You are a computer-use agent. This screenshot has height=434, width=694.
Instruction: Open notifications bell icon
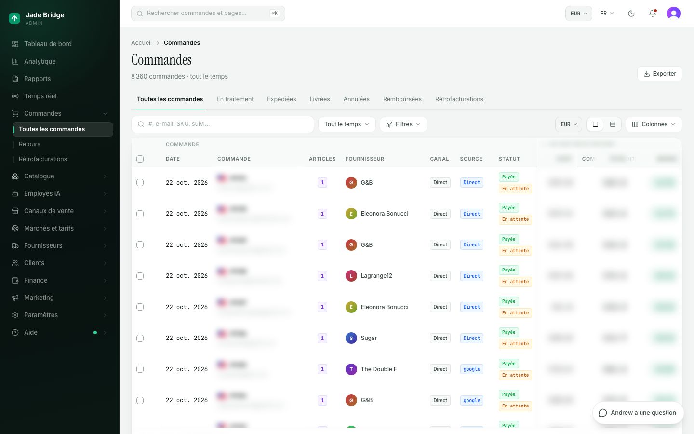coord(653,14)
